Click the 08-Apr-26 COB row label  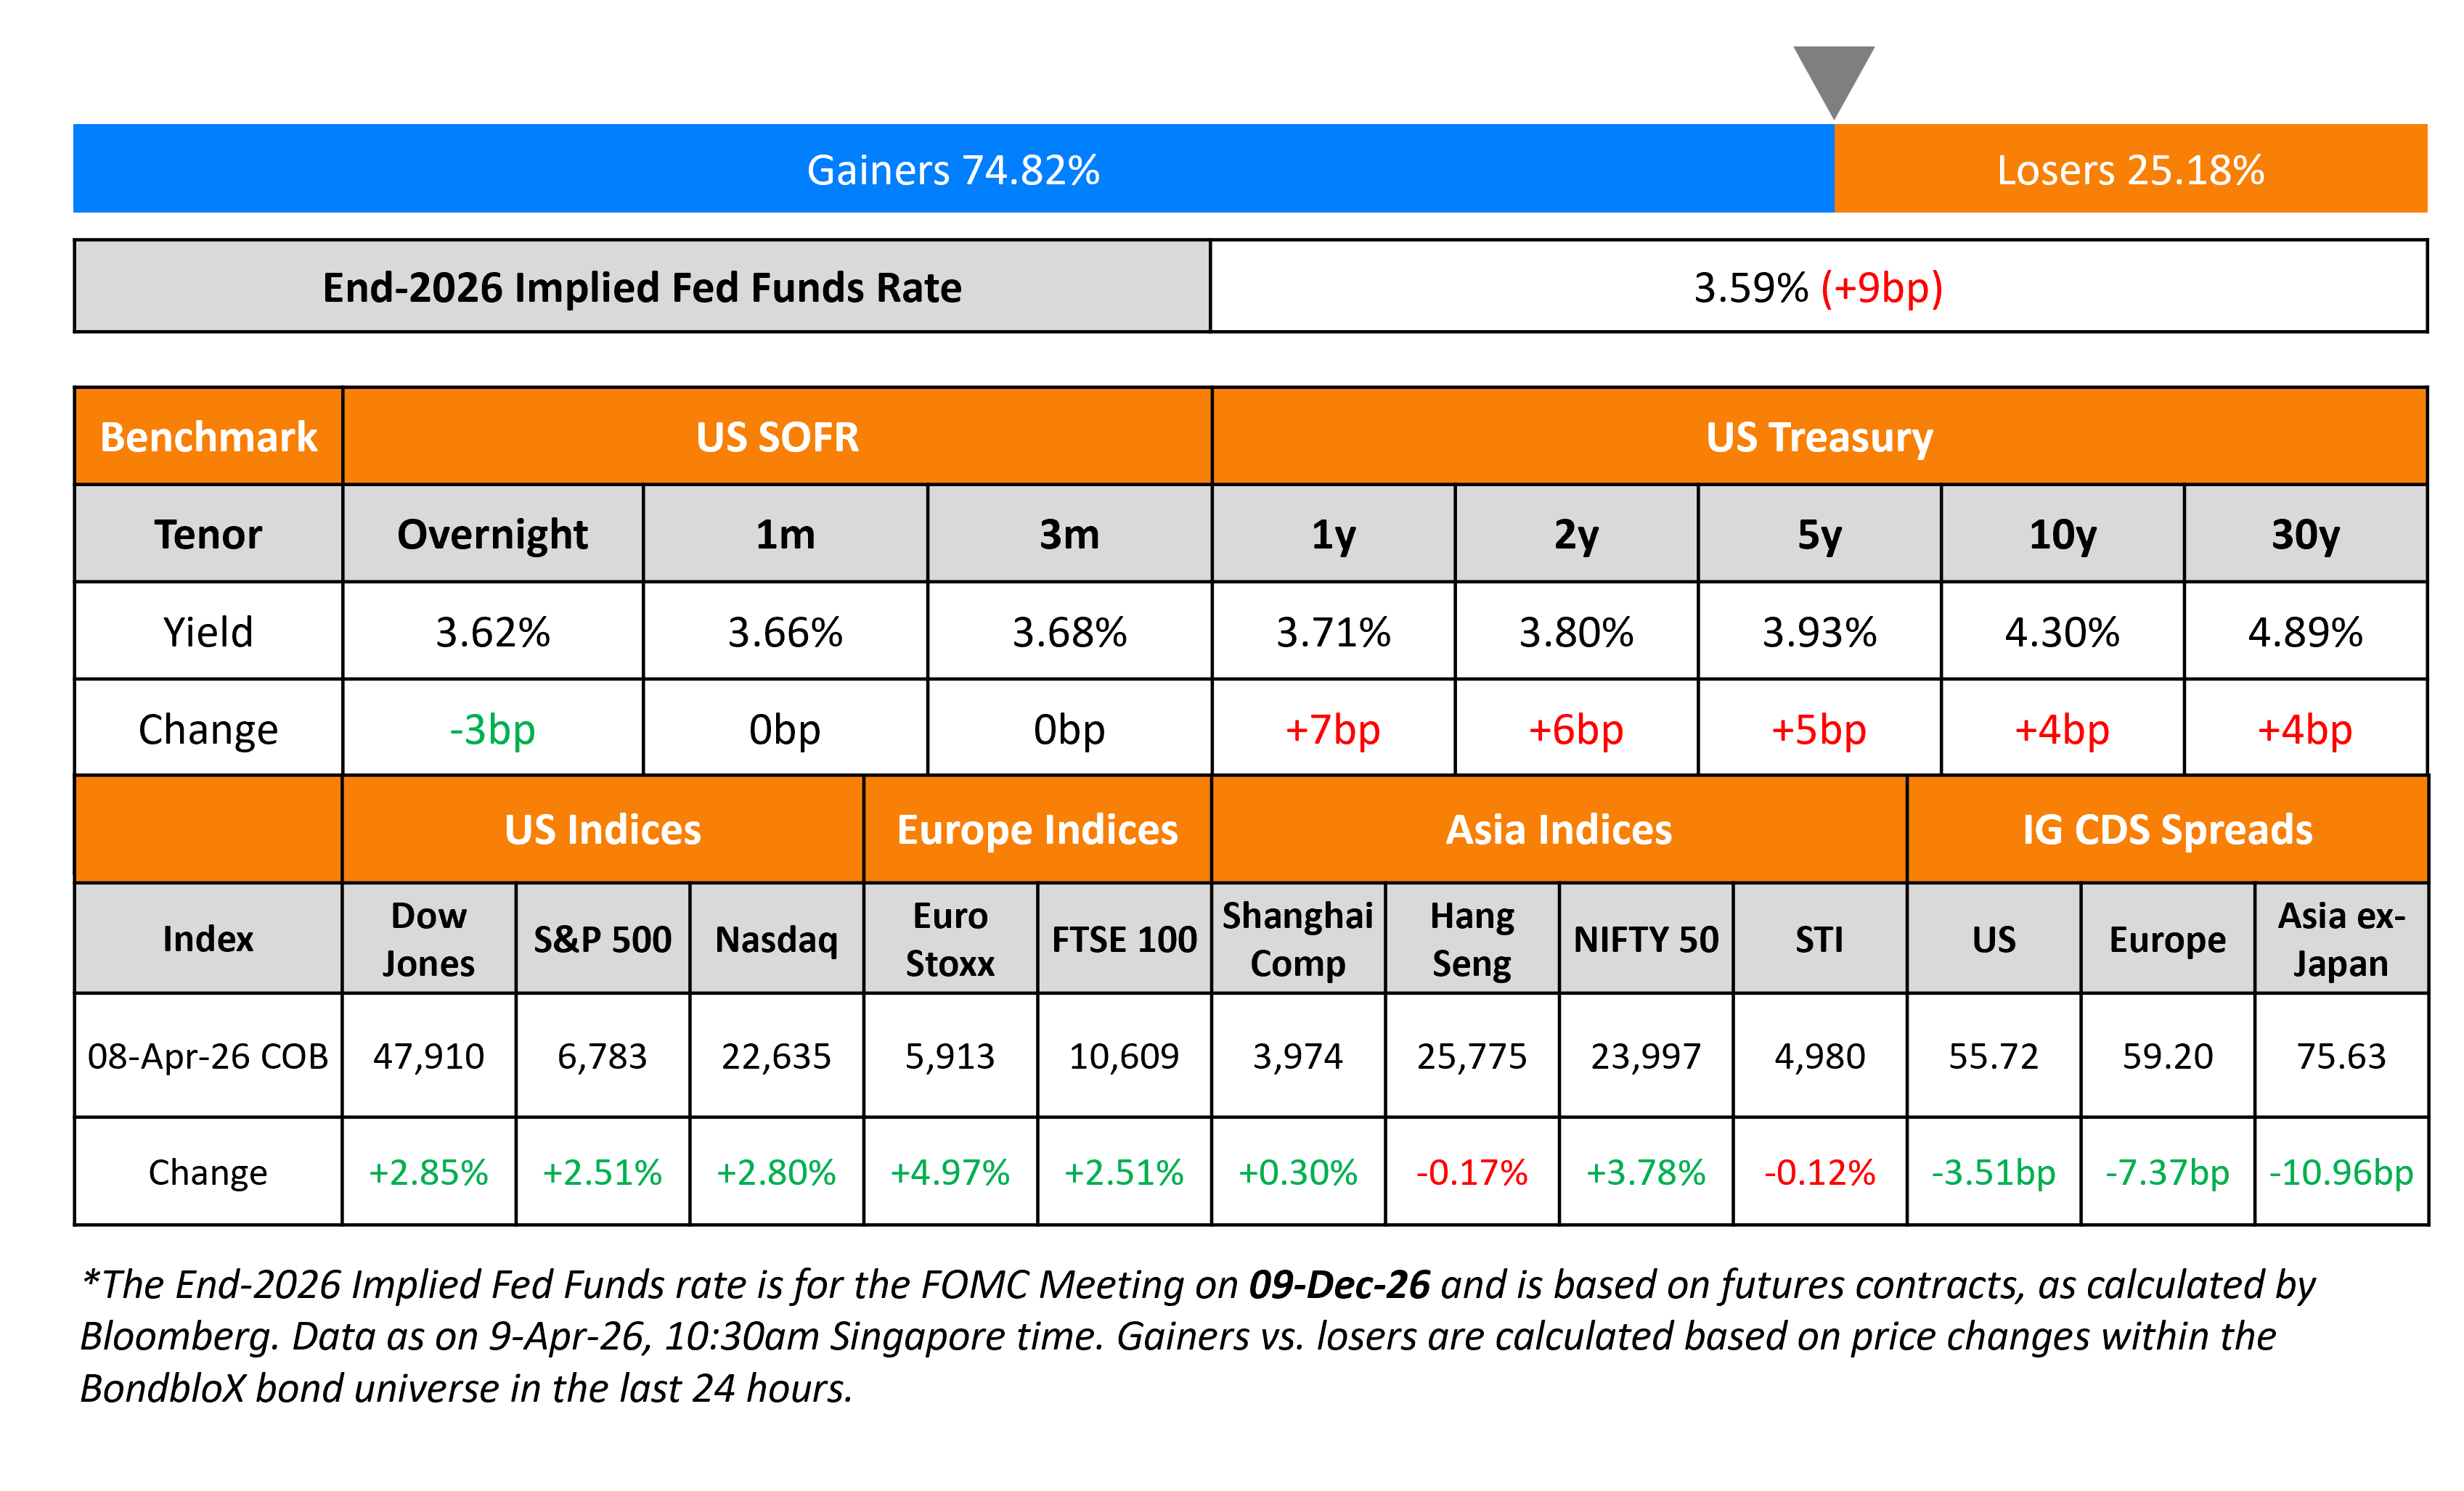tap(208, 1055)
